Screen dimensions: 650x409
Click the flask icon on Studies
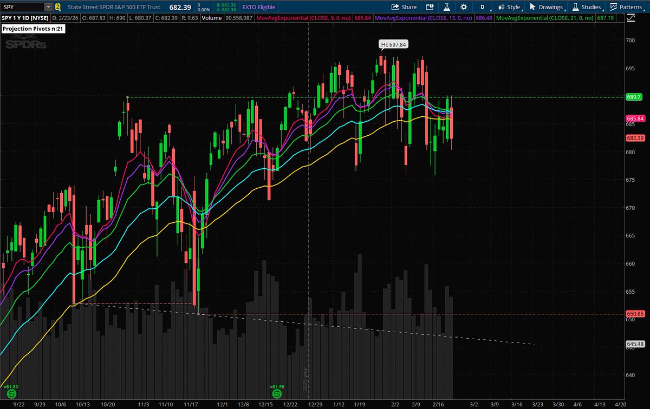click(x=576, y=7)
